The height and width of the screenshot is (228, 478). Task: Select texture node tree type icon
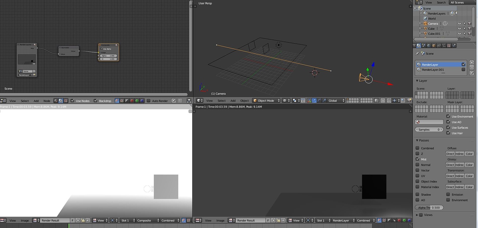(x=66, y=101)
